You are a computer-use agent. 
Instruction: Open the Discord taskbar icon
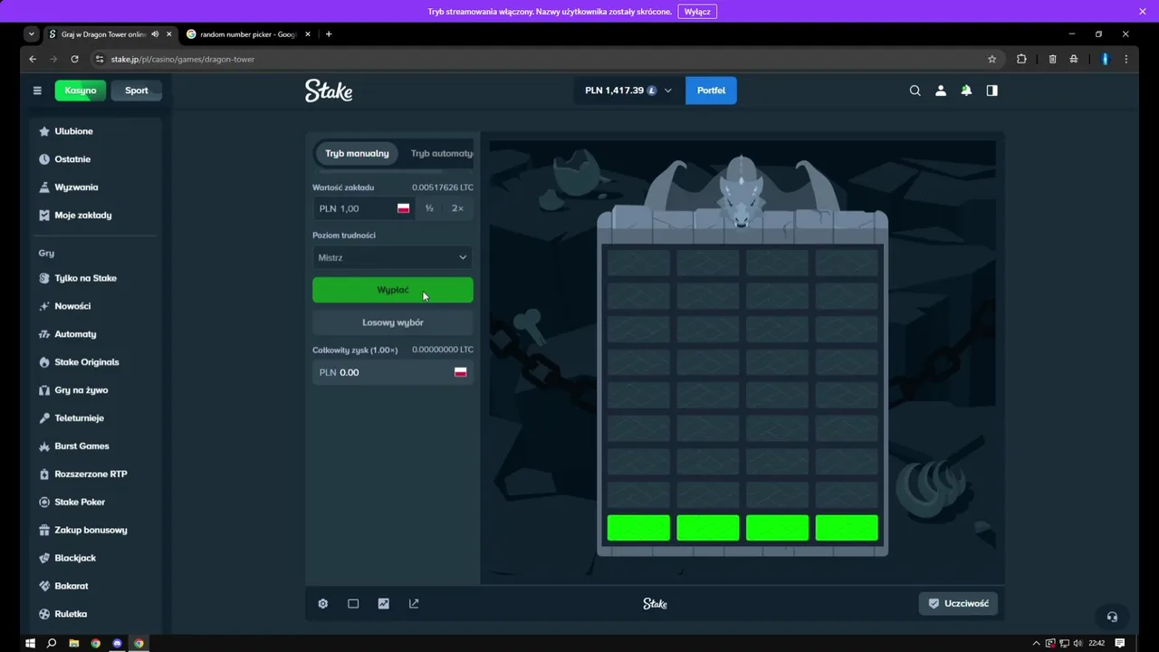pyautogui.click(x=118, y=643)
